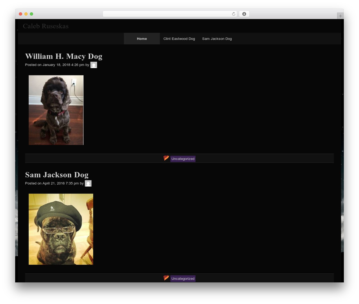Open the Clint Eastwood Dog page
The image size is (359, 304).
(179, 39)
